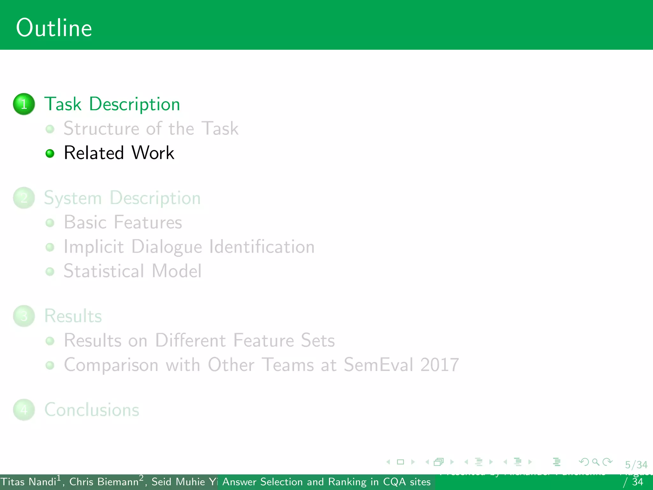
Task: Go to previous slide arrow
Action: [x=388, y=462]
